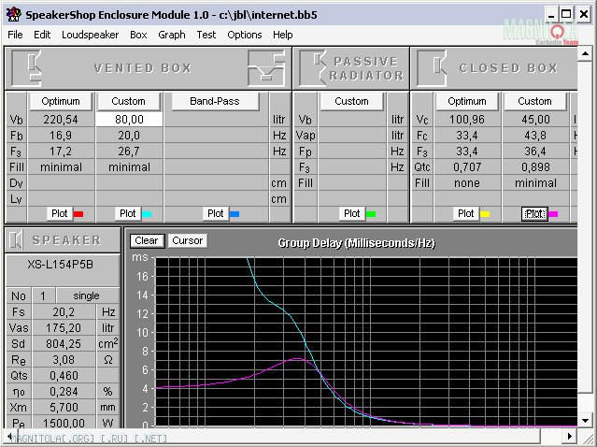Click the red plot color swatch

pos(78,214)
